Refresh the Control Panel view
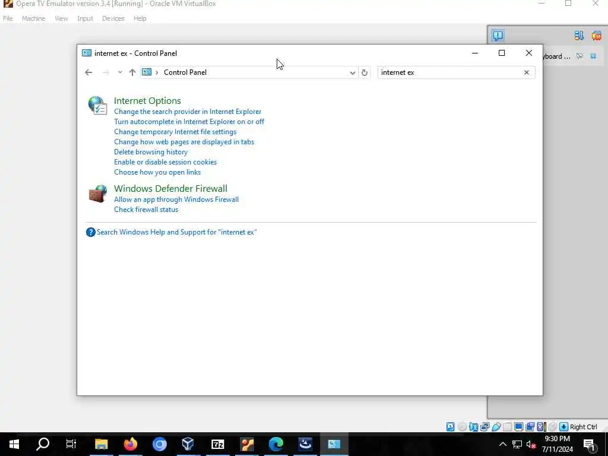Screen dimensions: 608x456 pos(365,72)
